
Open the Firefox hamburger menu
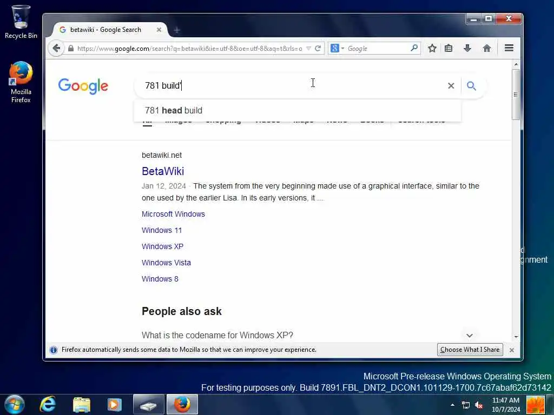pyautogui.click(x=509, y=48)
